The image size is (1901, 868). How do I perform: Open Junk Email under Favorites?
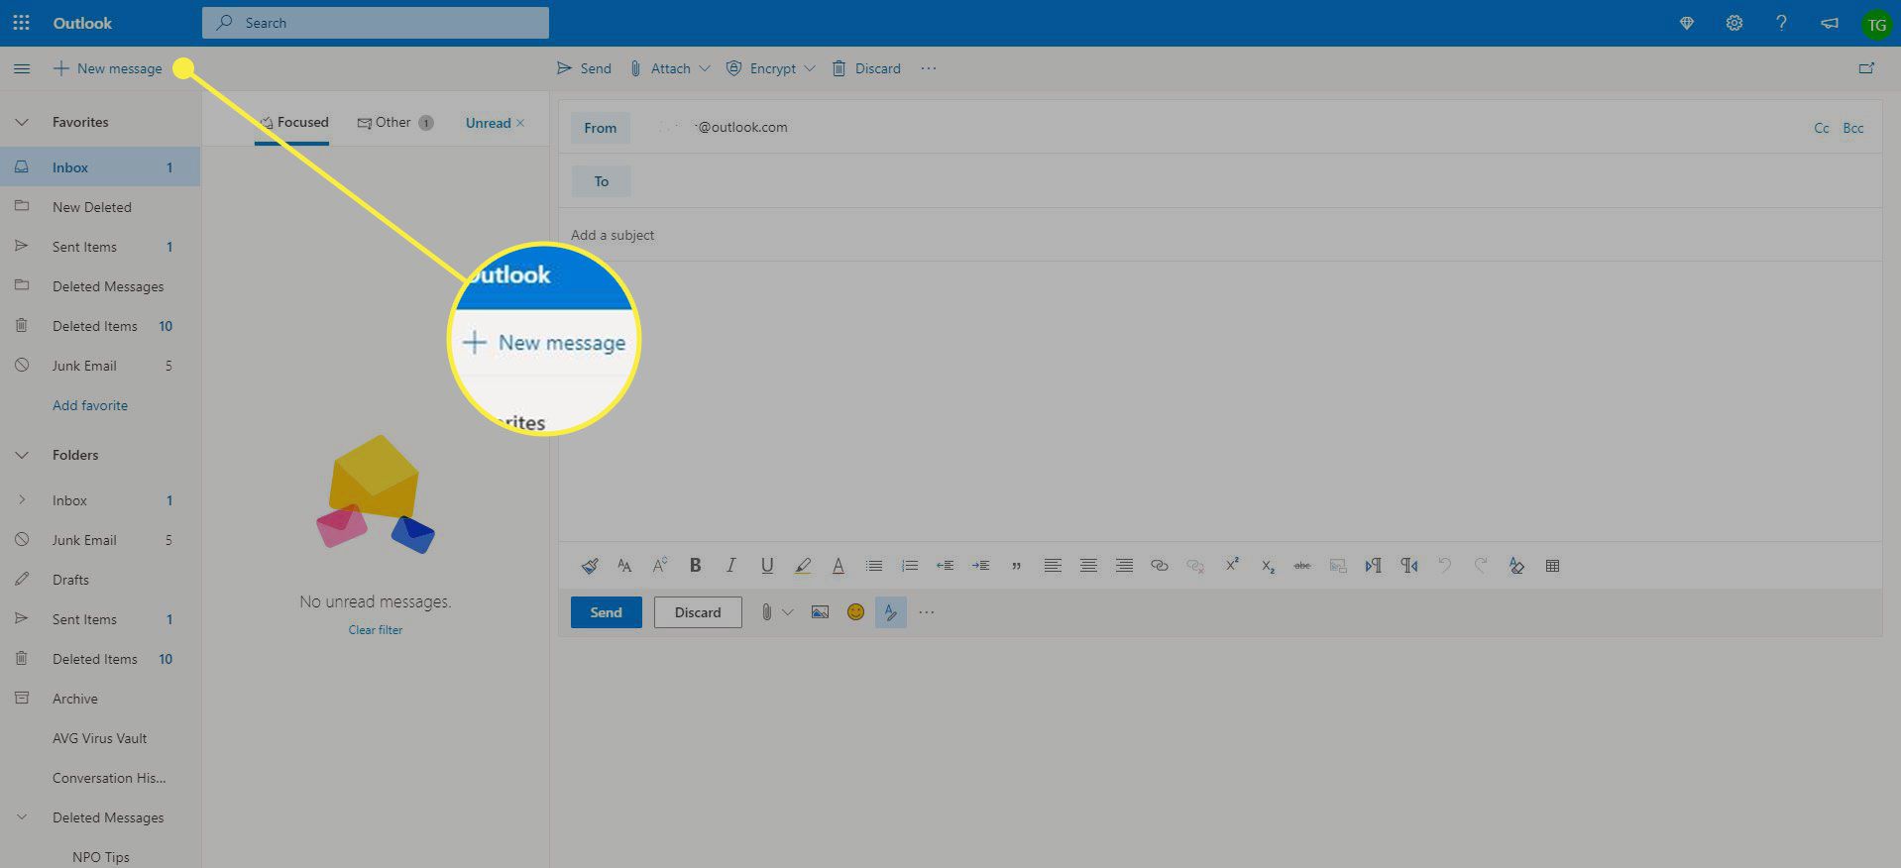click(99, 366)
